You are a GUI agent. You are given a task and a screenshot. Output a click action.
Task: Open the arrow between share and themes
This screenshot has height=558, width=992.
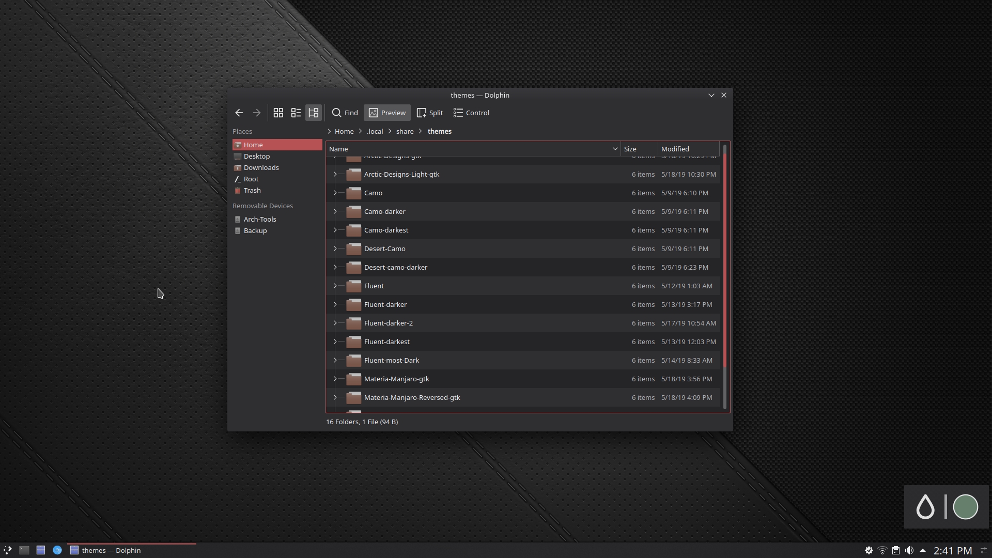(x=421, y=131)
